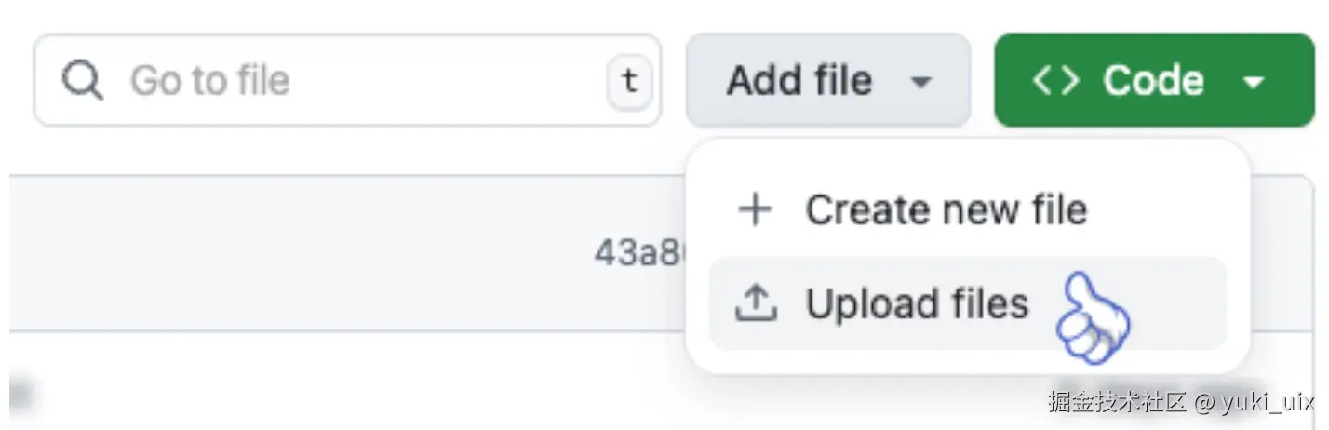Open the green Code button
Viewport: 1329px width, 430px height.
point(1154,80)
